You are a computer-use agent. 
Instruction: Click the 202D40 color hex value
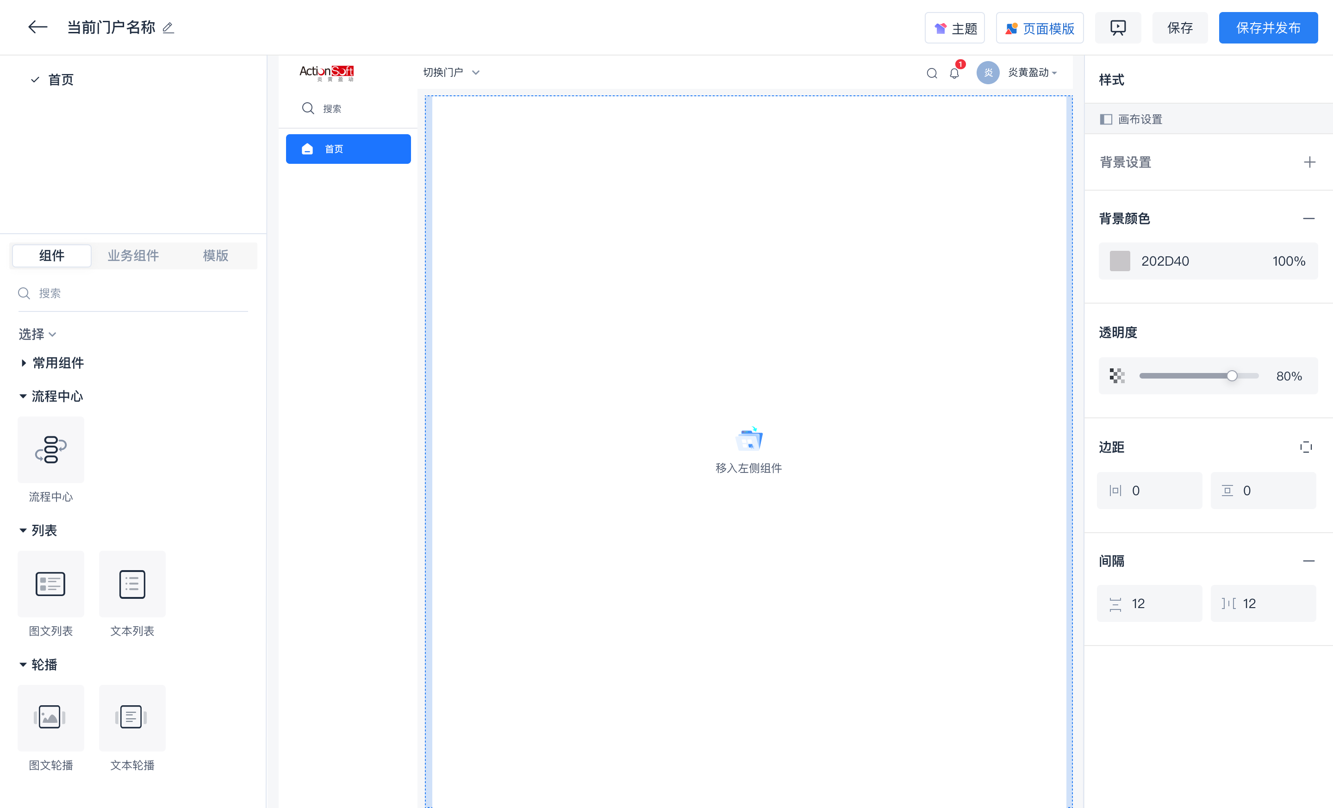pos(1165,261)
